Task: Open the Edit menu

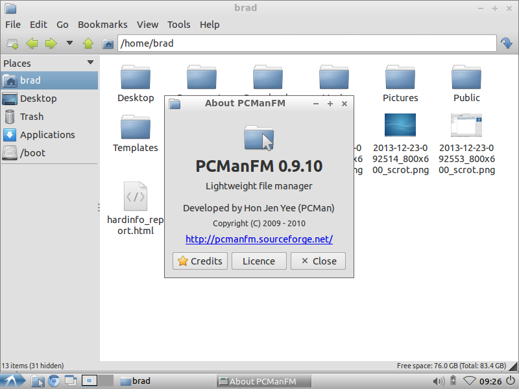Action: [38, 25]
